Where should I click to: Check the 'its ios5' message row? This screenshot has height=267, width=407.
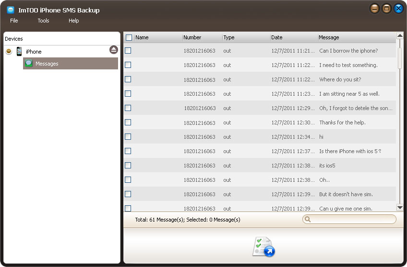pyautogui.click(x=128, y=166)
